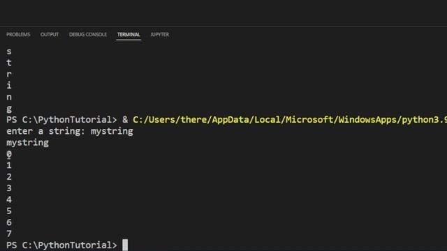The width and height of the screenshot is (447, 251).
Task: Click the echoed 'mystring' output line
Action: [x=28, y=142]
